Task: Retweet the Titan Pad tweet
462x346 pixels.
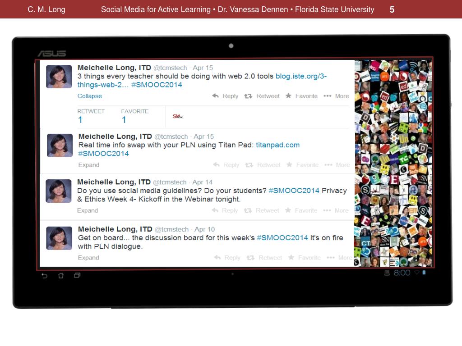Action: [263, 165]
